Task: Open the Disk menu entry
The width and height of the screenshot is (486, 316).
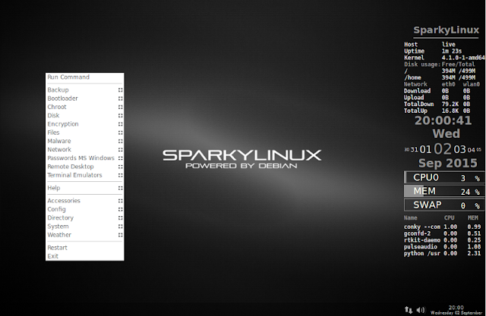Action: pyautogui.click(x=84, y=115)
